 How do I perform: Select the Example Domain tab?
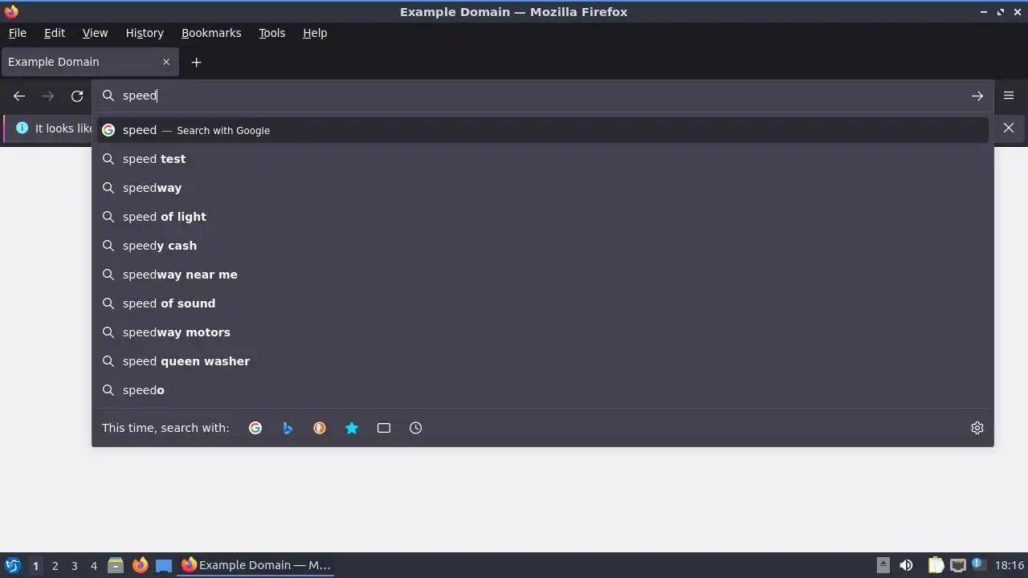click(90, 62)
